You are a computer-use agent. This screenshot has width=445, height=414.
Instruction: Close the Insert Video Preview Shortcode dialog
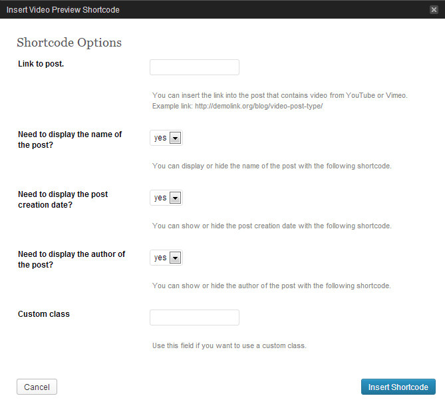pyautogui.click(x=434, y=9)
